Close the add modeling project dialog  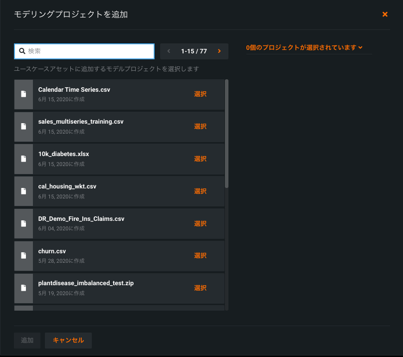tap(385, 14)
